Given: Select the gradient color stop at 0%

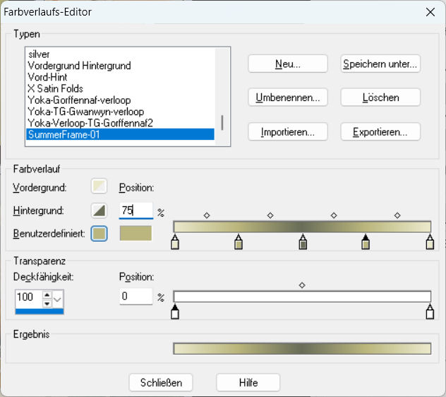Looking at the screenshot, I should coord(175,242).
